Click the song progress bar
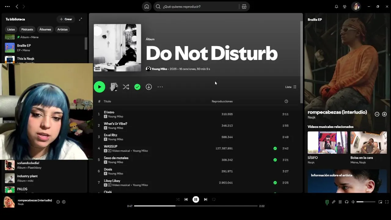 196,206
